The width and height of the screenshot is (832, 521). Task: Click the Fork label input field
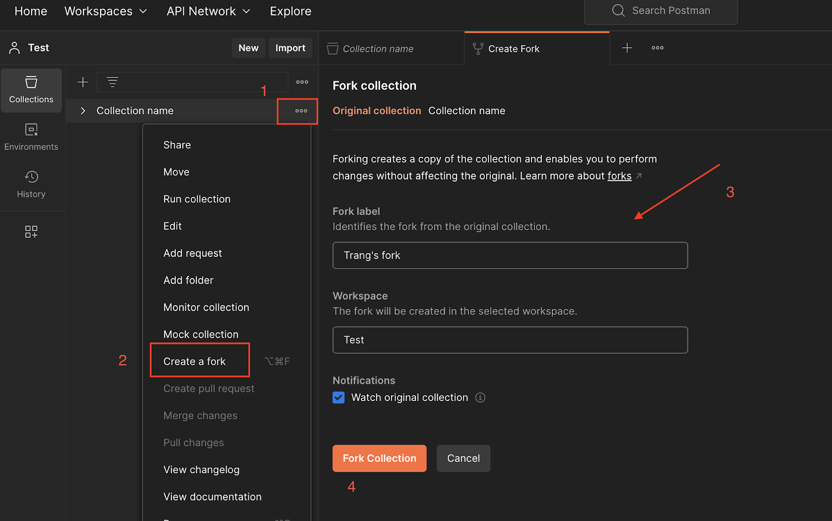click(x=510, y=255)
